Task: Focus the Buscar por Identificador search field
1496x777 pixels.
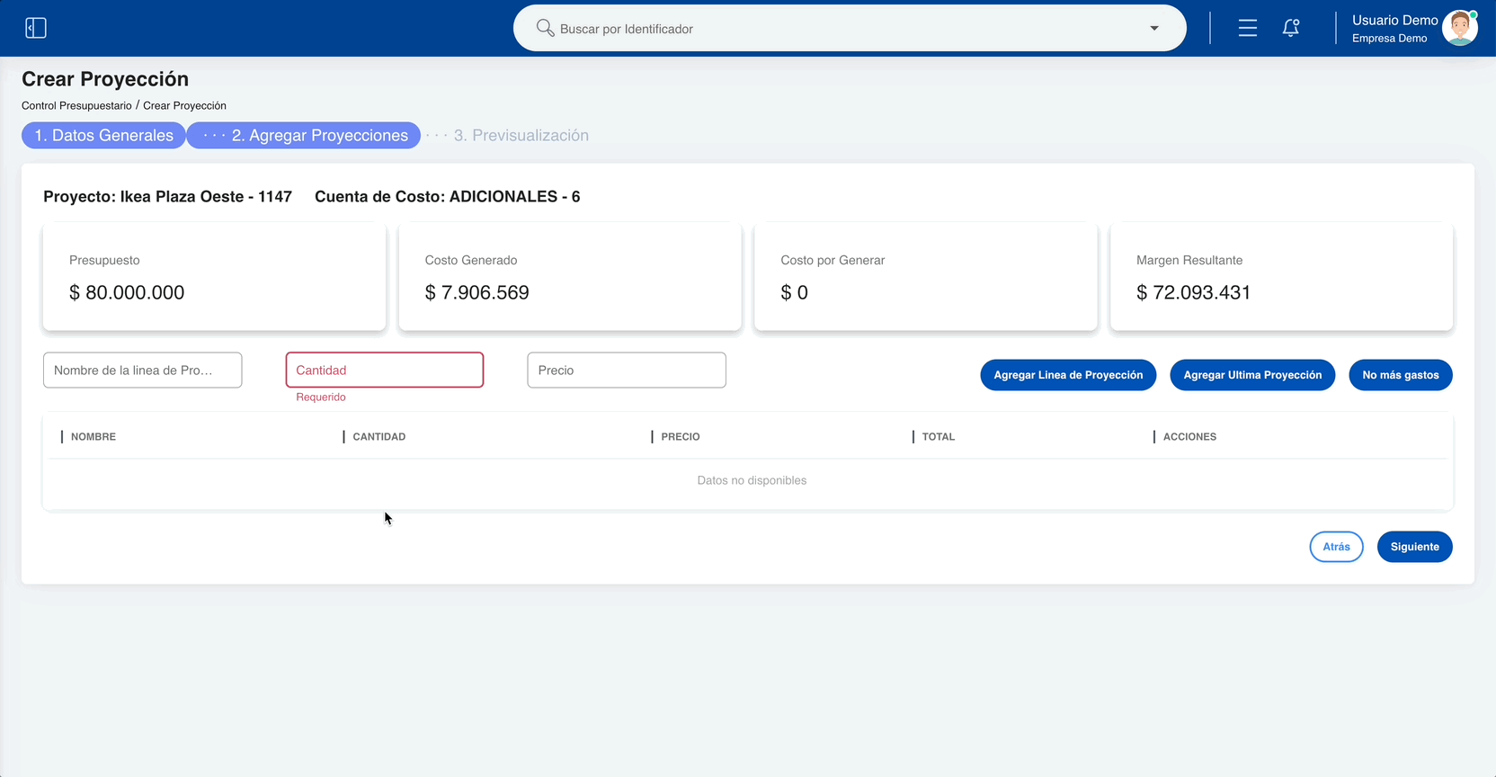Action: click(x=850, y=28)
